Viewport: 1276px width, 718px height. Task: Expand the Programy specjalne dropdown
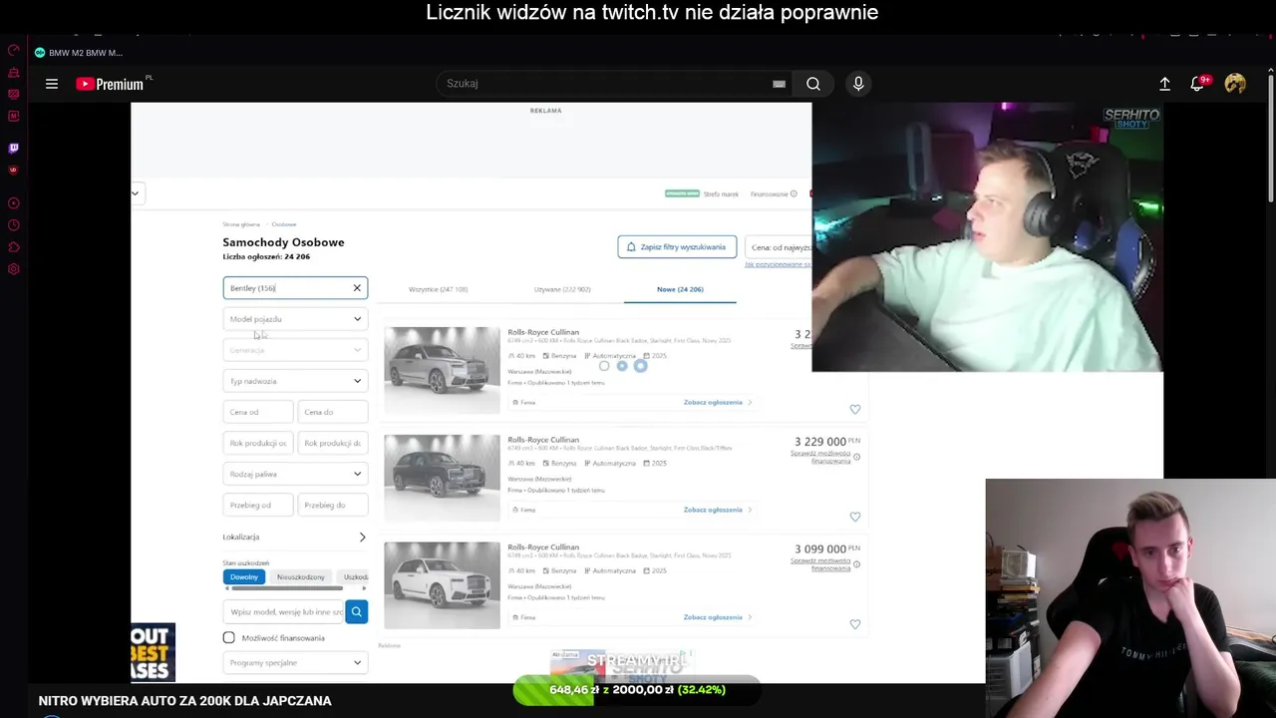click(295, 662)
